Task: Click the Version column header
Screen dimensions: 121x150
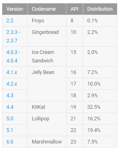Action: [x=15, y=9]
